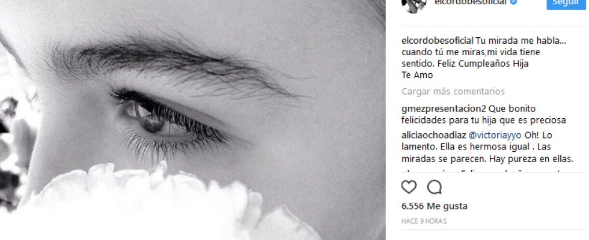Click the verified badge next to elcordobesoficial

coord(513,2)
